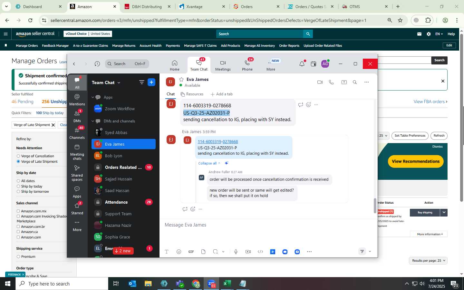Viewport: 464px width, 290px height.
Task: Collapse all thread replies
Action: click(209, 163)
